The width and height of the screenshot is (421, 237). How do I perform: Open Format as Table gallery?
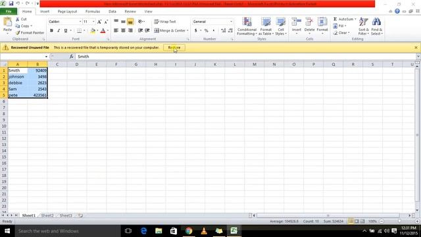pos(266,26)
